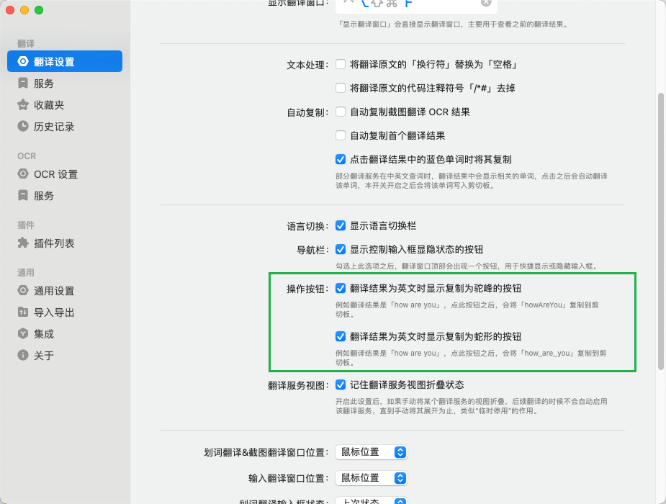
Task: Click the howAreYou example description text
Action: [467, 310]
